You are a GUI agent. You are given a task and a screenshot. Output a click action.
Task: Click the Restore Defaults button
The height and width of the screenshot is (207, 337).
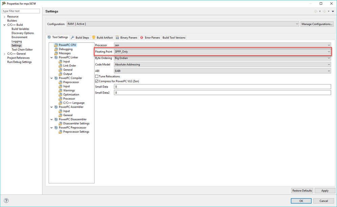click(x=302, y=191)
